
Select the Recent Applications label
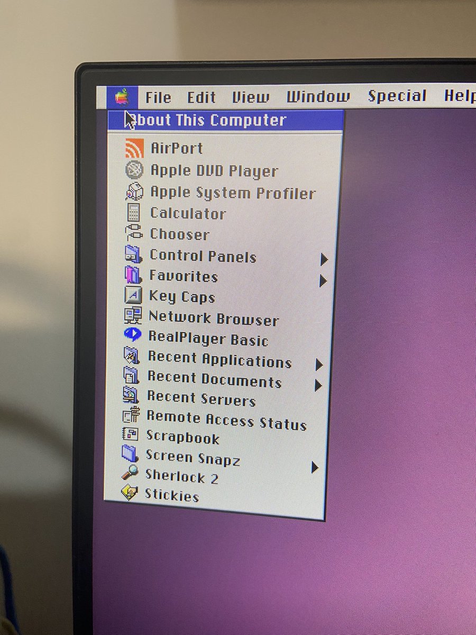point(219,360)
